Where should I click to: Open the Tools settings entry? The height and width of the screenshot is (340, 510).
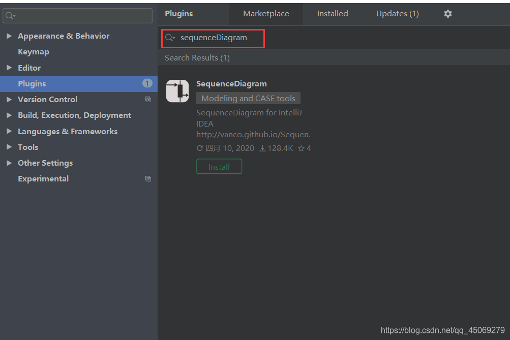[28, 147]
